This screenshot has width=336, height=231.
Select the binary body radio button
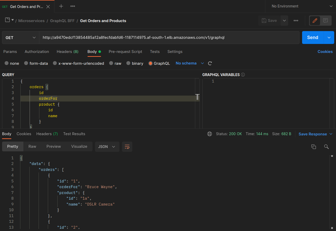click(135, 63)
